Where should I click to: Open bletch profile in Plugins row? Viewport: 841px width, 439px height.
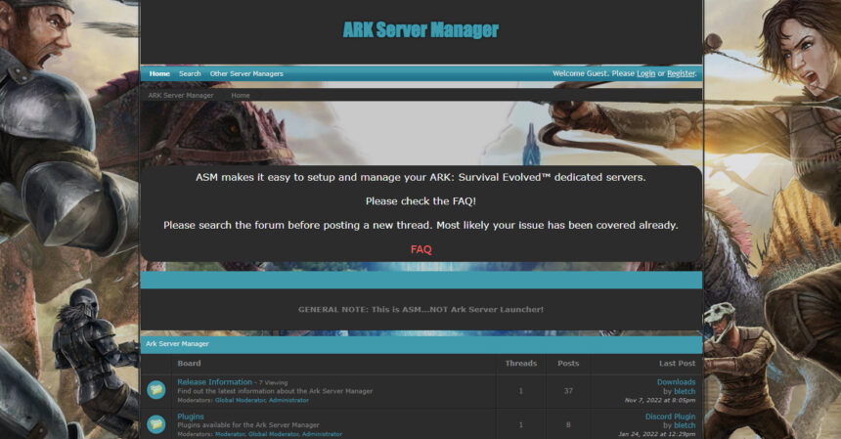coord(685,425)
